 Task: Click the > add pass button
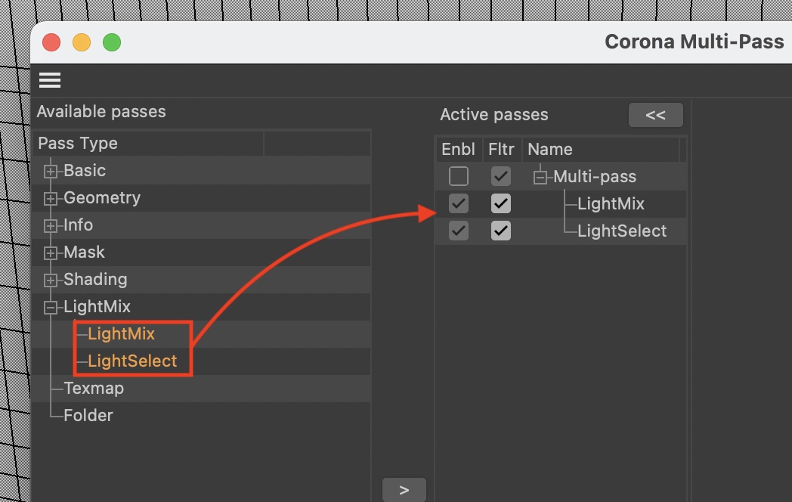point(404,490)
